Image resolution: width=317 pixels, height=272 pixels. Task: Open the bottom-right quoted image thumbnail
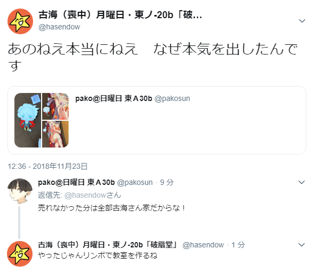coord(56,134)
